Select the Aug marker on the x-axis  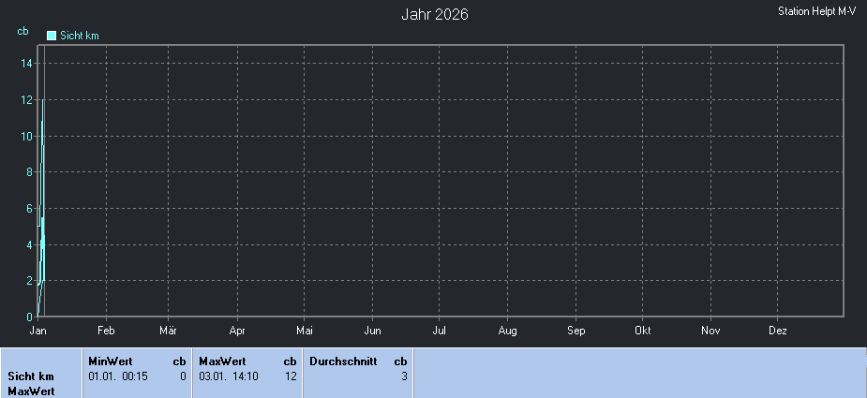[507, 331]
